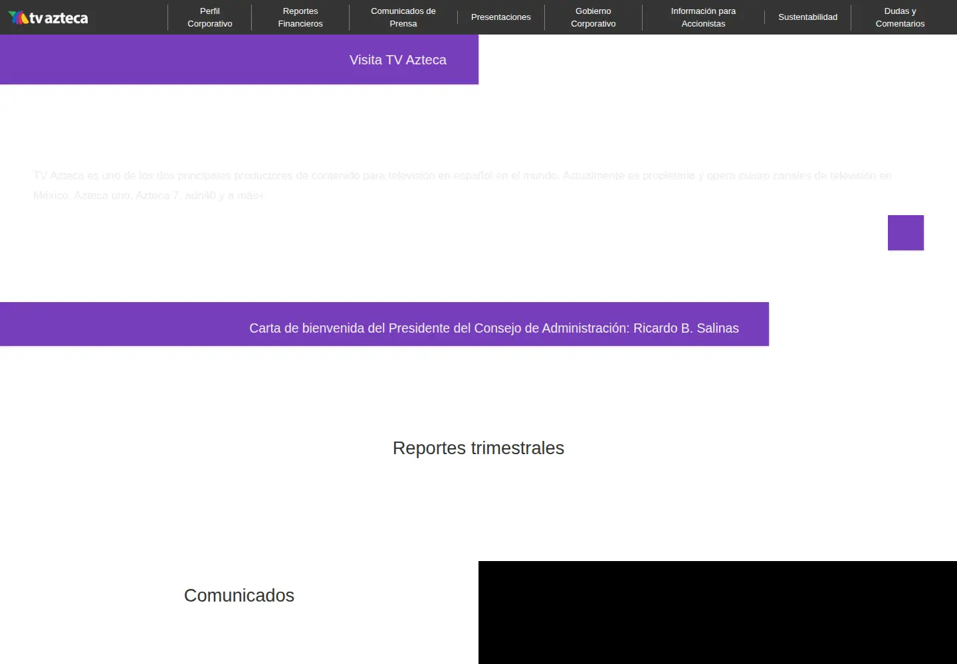
Task: Open Información para Accionistas menu
Action: [703, 17]
